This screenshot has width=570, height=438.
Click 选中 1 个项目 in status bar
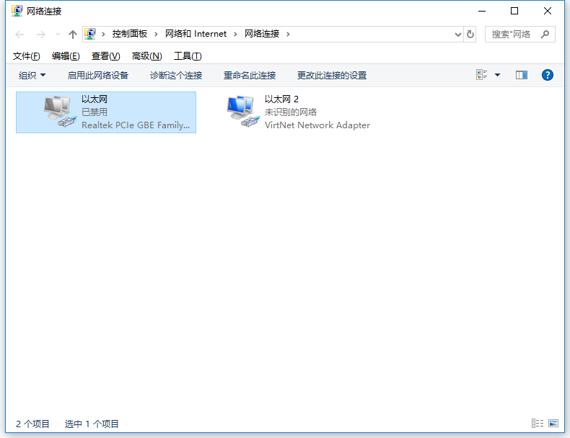pyautogui.click(x=92, y=424)
